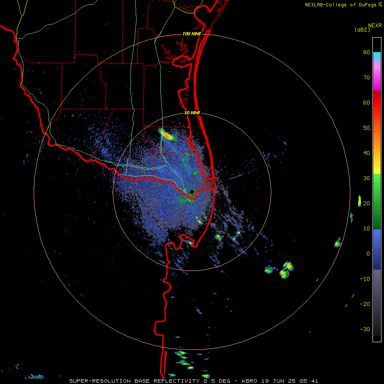The width and height of the screenshot is (384, 384).
Task: Click the 10 value on the dBZ scale
Action: [x=367, y=229]
